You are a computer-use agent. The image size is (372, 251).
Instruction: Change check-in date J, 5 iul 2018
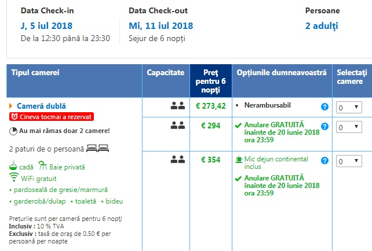[x=48, y=25]
